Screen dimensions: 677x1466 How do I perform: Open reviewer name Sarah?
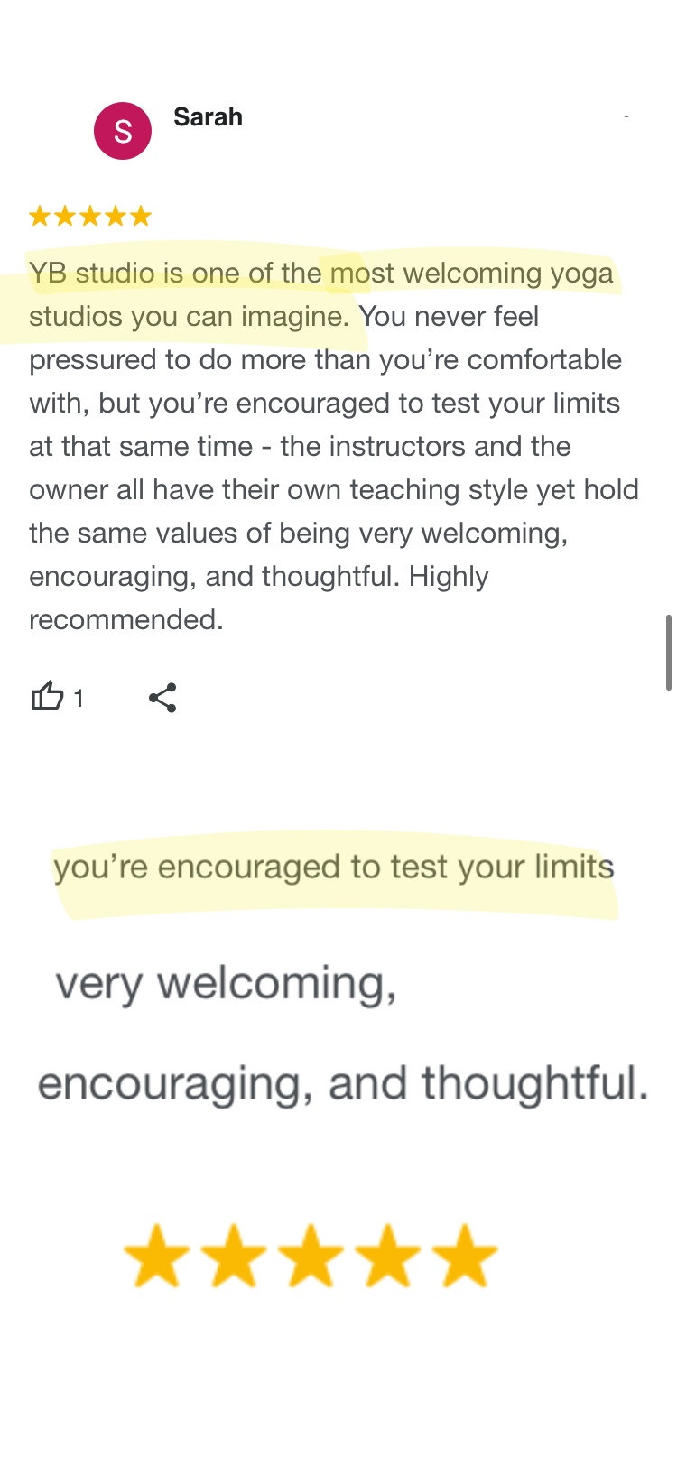208,117
